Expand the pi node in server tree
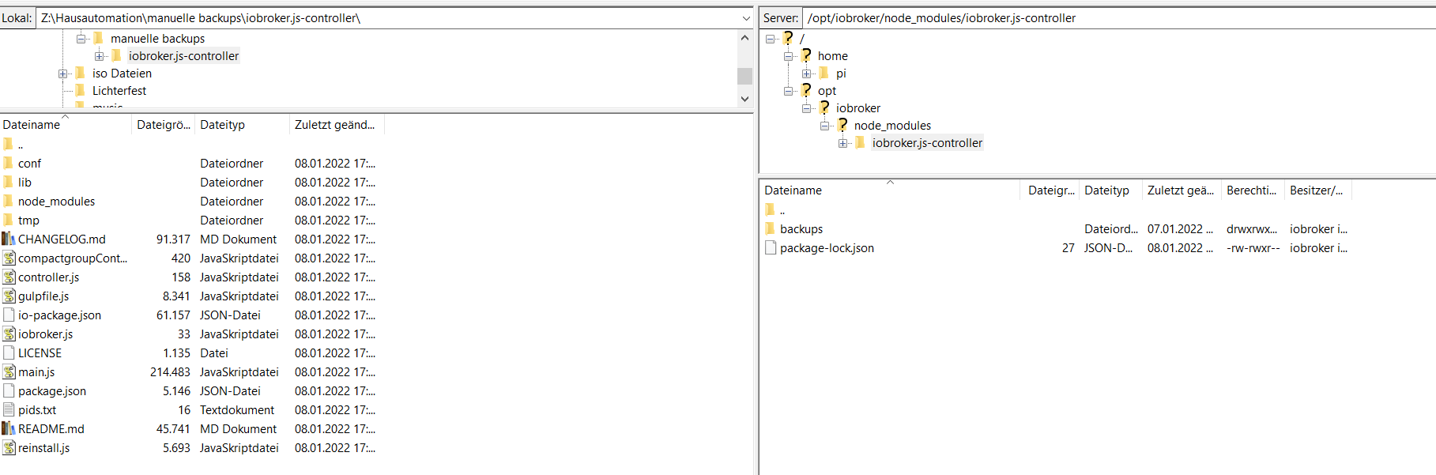The image size is (1436, 475). (x=806, y=73)
